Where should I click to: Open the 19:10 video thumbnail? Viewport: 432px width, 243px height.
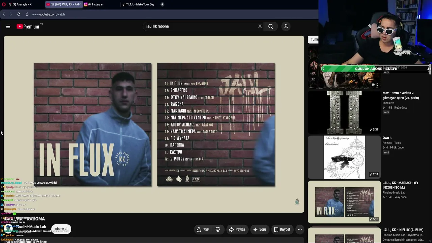(x=344, y=67)
